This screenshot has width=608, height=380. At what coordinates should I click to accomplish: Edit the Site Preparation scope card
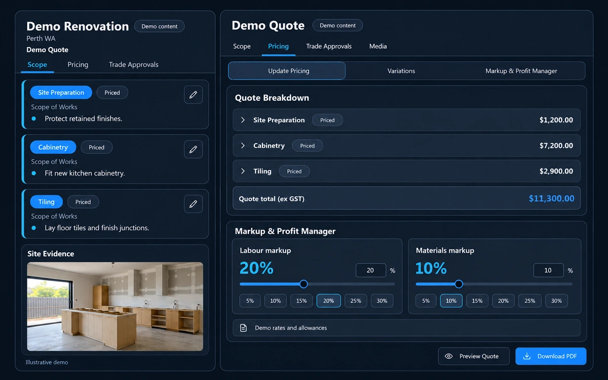pyautogui.click(x=193, y=95)
